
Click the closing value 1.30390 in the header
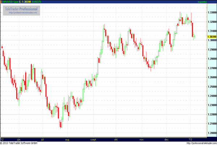pos(26,2)
